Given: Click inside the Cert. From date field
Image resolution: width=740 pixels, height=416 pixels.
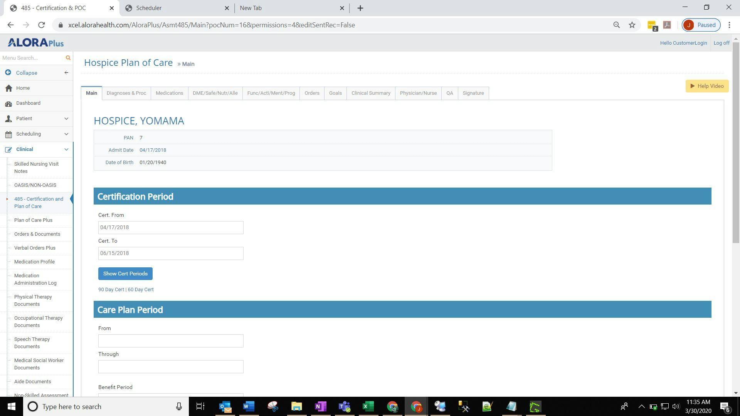Looking at the screenshot, I should pos(170,227).
